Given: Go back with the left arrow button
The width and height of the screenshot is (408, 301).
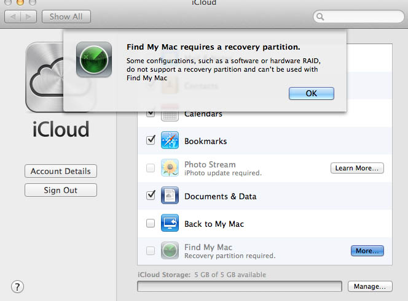Looking at the screenshot, I should click(x=13, y=17).
